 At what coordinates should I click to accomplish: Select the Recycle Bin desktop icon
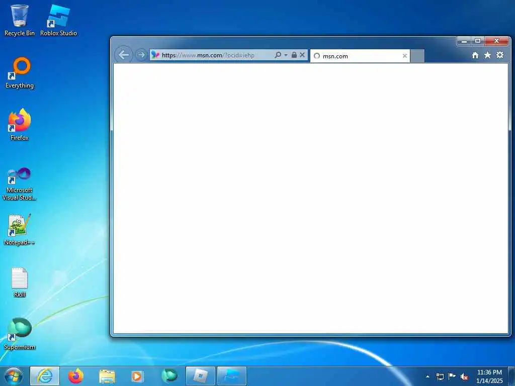click(20, 20)
